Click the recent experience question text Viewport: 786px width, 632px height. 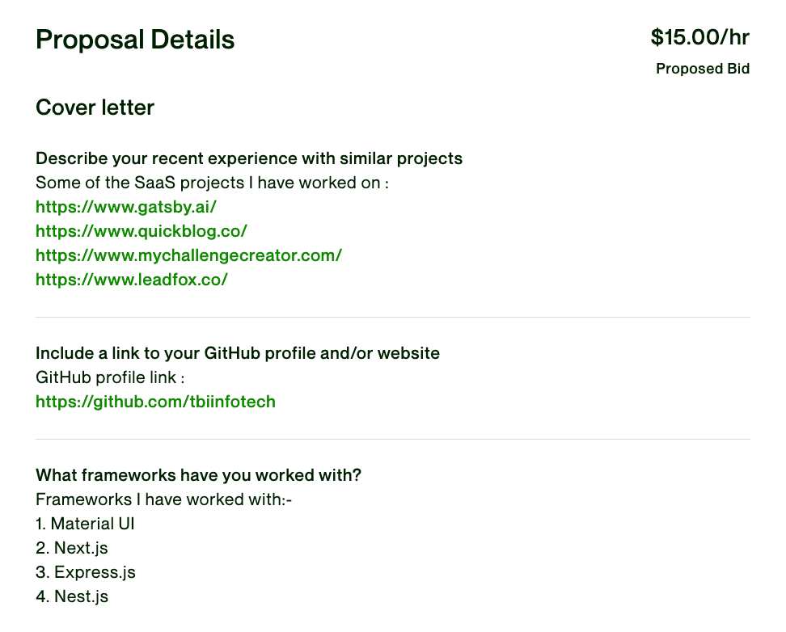249,158
